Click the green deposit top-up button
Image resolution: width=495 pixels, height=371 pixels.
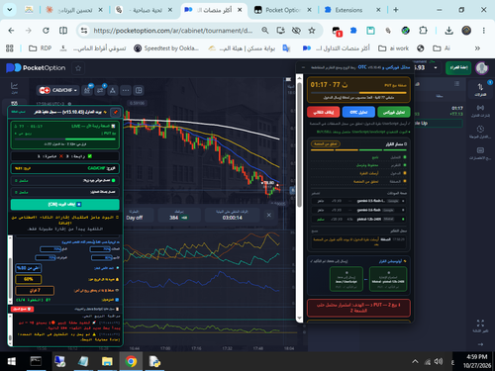(458, 67)
